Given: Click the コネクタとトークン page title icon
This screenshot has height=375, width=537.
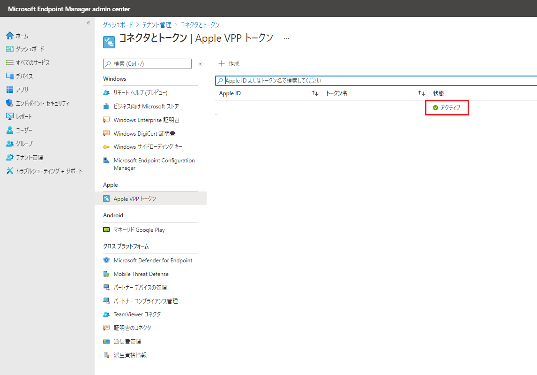Looking at the screenshot, I should point(109,42).
